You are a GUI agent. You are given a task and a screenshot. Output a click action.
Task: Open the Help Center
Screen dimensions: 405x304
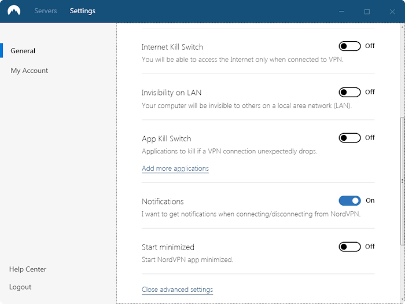point(28,269)
